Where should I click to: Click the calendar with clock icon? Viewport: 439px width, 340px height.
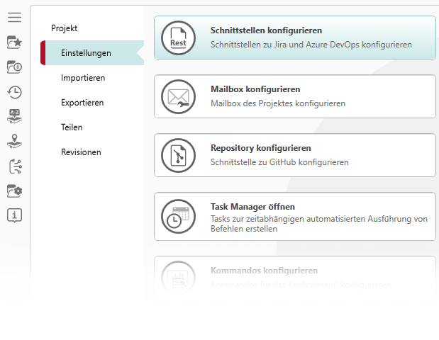[178, 217]
